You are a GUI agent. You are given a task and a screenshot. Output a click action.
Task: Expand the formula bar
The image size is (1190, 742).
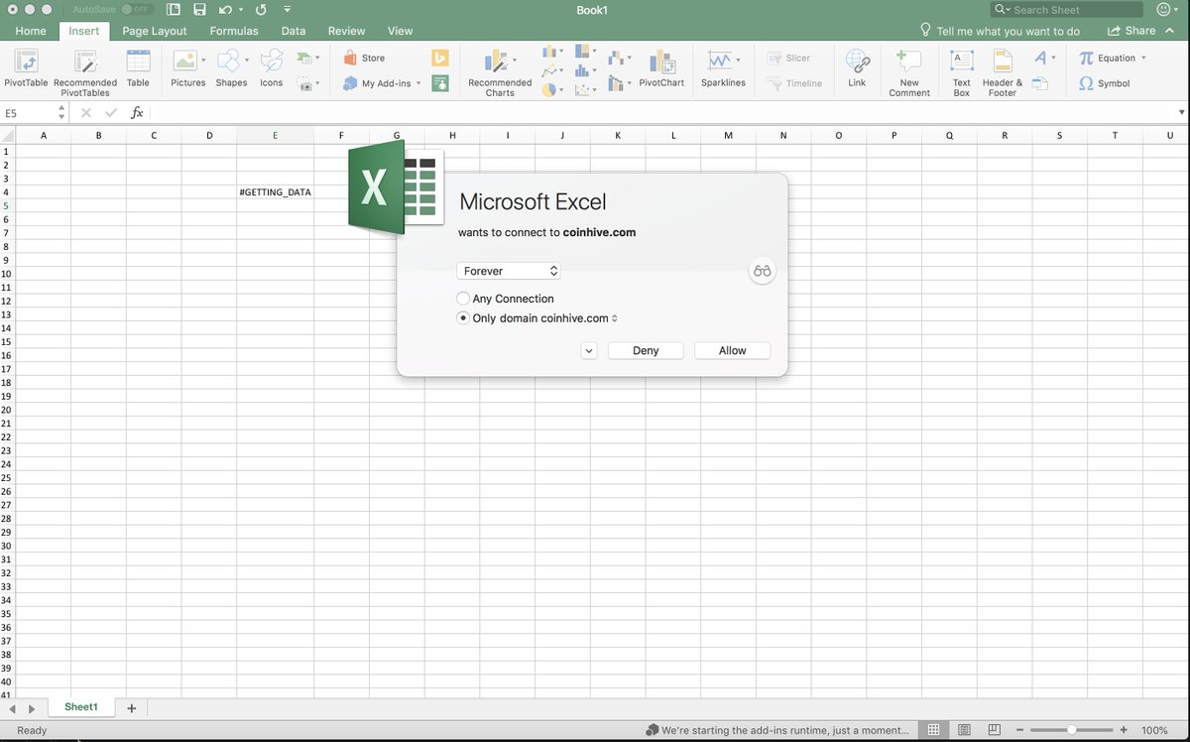click(x=1181, y=113)
